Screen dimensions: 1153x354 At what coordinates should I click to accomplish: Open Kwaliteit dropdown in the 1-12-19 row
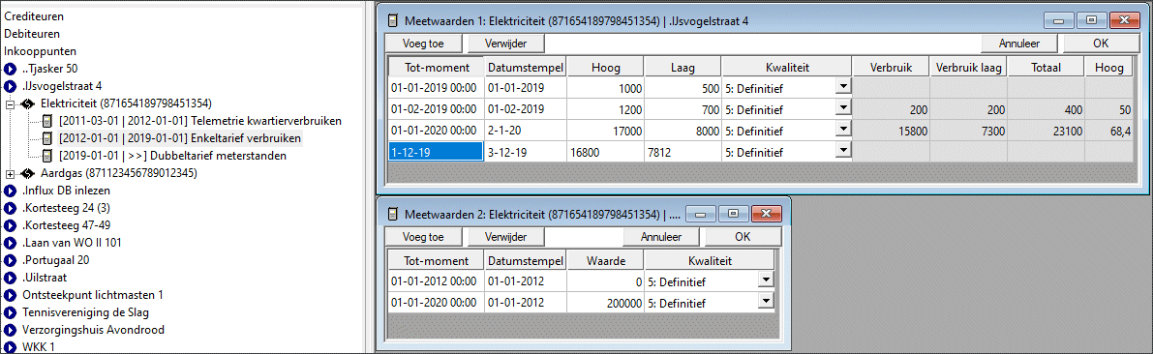click(843, 151)
